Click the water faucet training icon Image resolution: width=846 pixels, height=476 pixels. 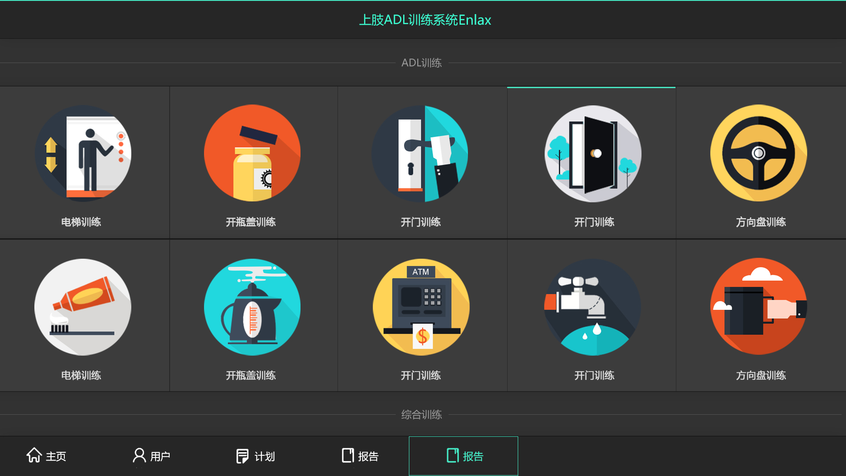(x=593, y=307)
